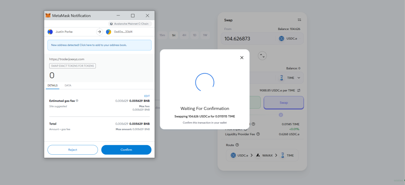Click the Swap button in the swap panel
Viewport: 405px width, 185px height.
coord(284,103)
